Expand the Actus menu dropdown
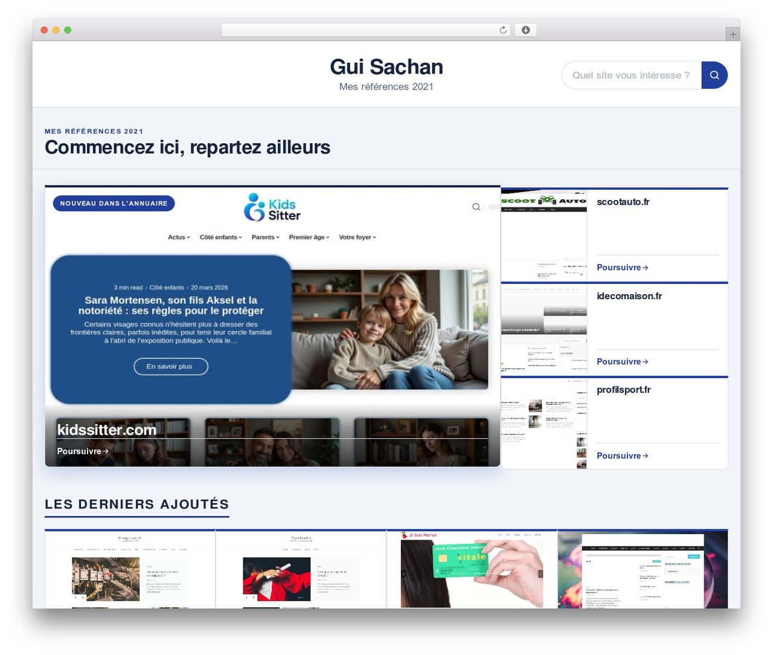This screenshot has height=655, width=773. tap(179, 237)
